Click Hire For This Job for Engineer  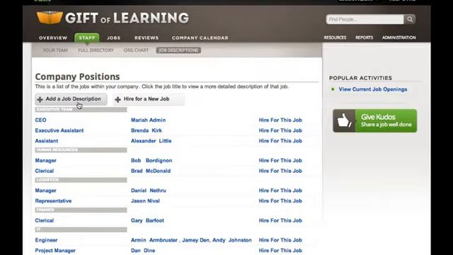pyautogui.click(x=280, y=240)
